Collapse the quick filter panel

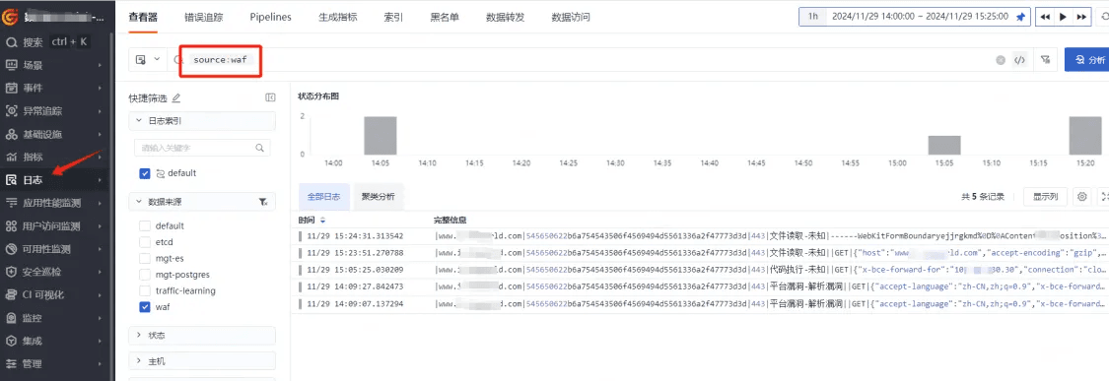[269, 97]
